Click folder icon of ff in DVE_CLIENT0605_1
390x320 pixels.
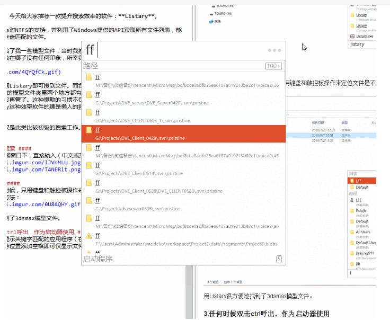89,112
